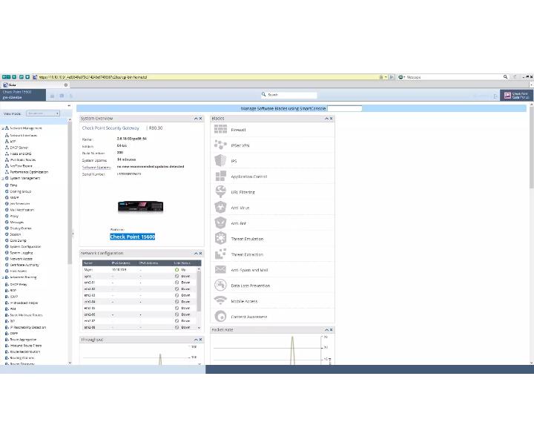Close the Throughput widget
The height and width of the screenshot is (445, 534).
[x=200, y=340]
